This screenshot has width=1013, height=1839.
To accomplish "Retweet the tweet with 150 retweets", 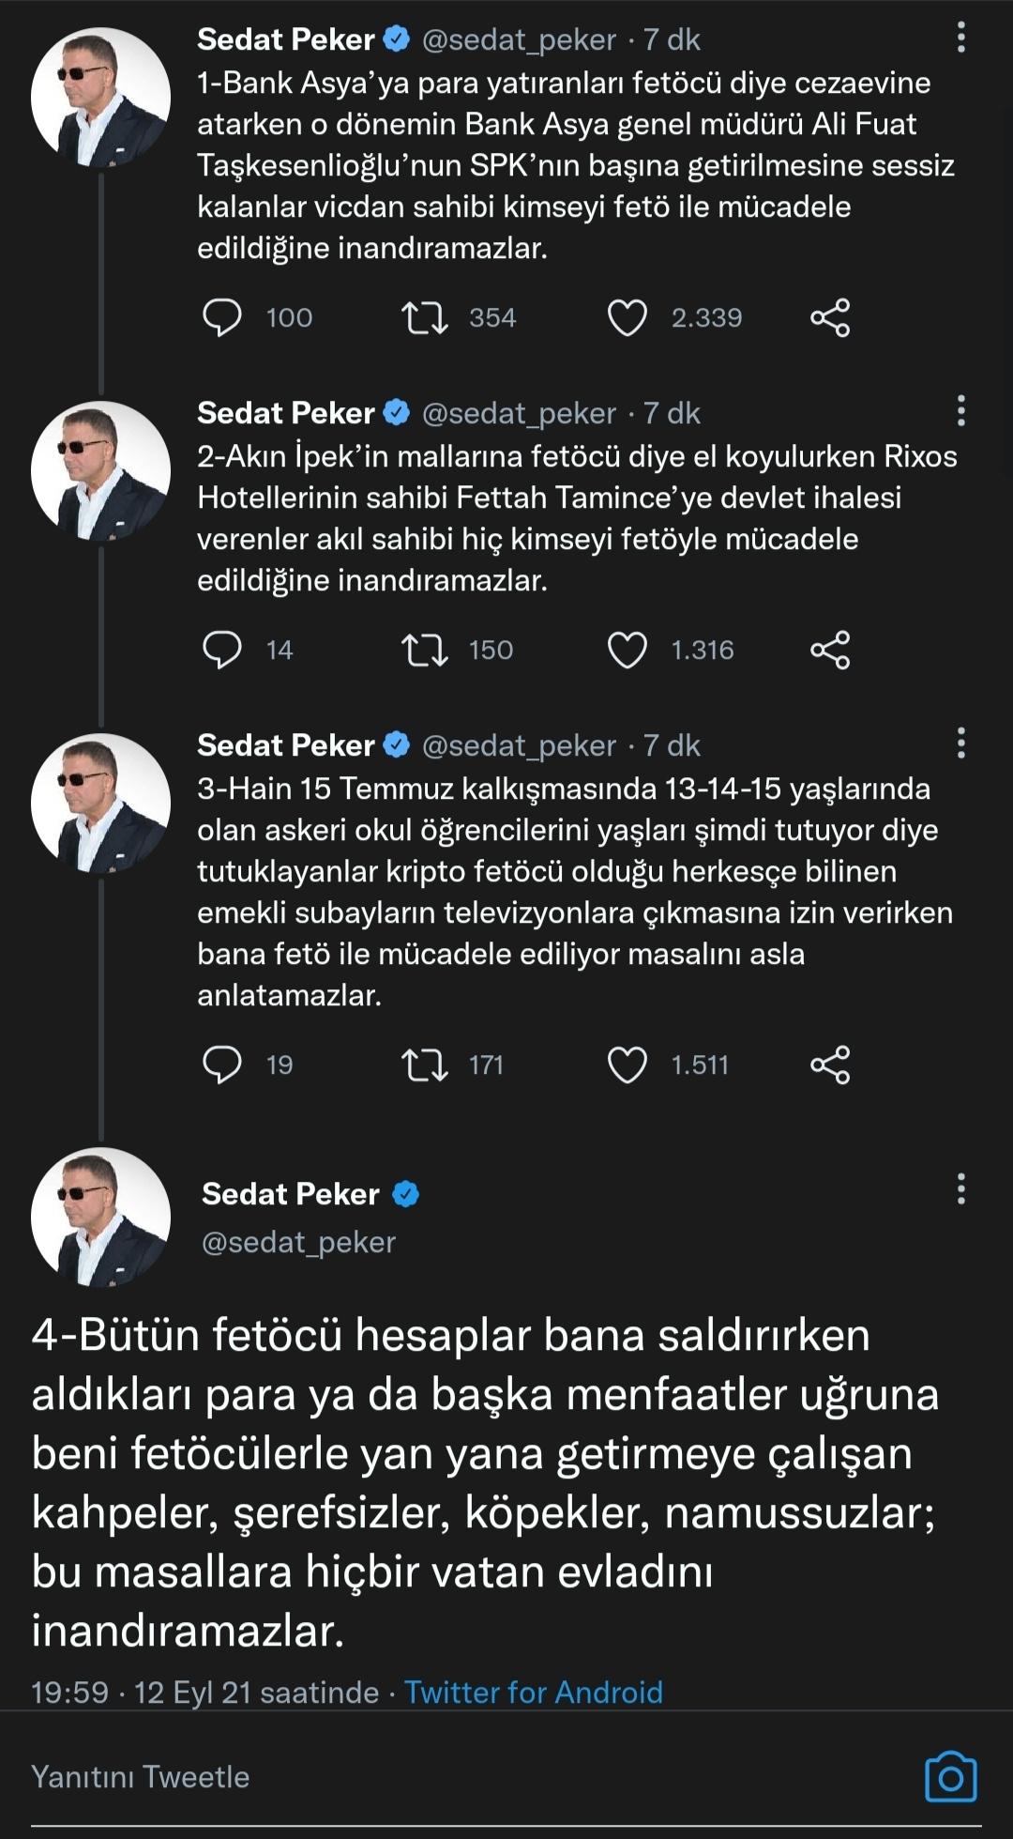I will tap(425, 650).
